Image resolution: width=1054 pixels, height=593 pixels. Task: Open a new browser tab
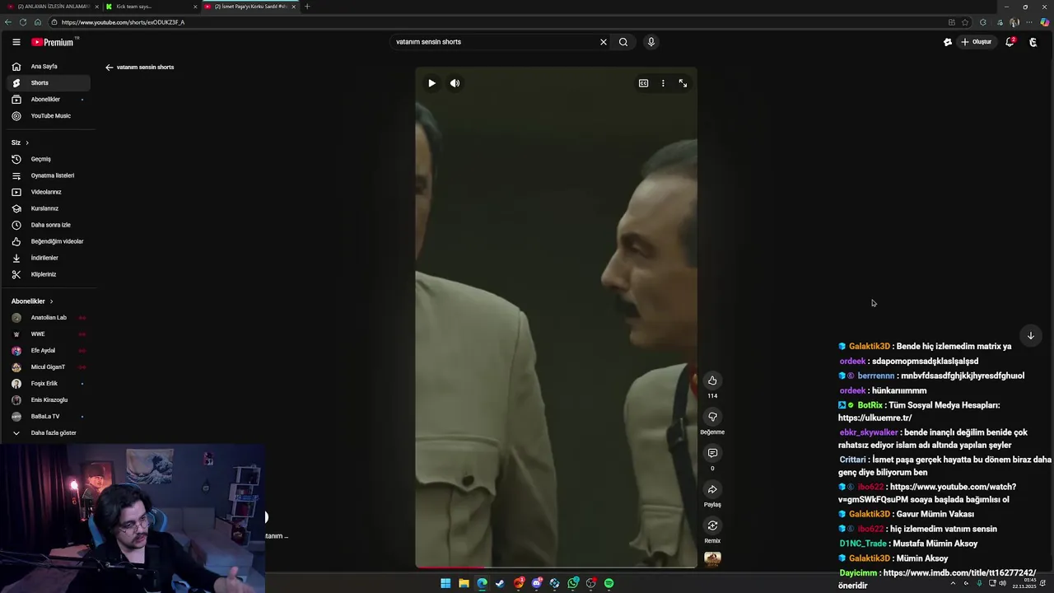(307, 7)
